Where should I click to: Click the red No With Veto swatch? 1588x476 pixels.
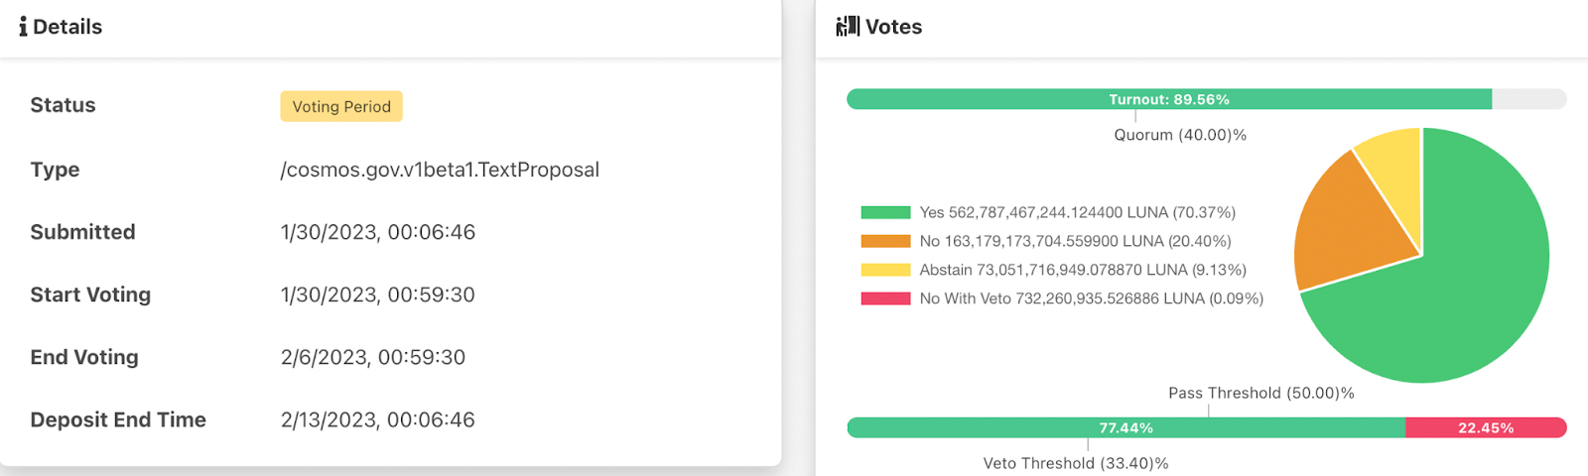point(885,298)
